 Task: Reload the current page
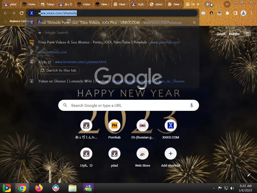pos(22,13)
